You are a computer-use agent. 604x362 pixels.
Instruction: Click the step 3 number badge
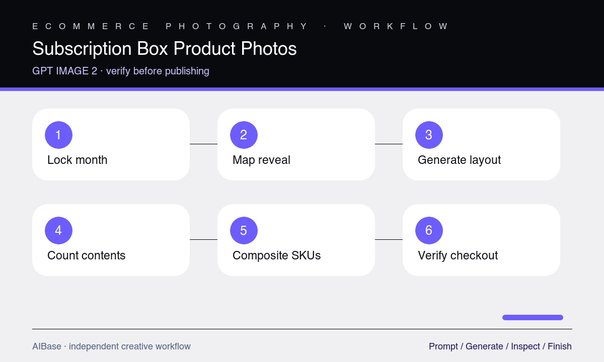click(x=429, y=135)
